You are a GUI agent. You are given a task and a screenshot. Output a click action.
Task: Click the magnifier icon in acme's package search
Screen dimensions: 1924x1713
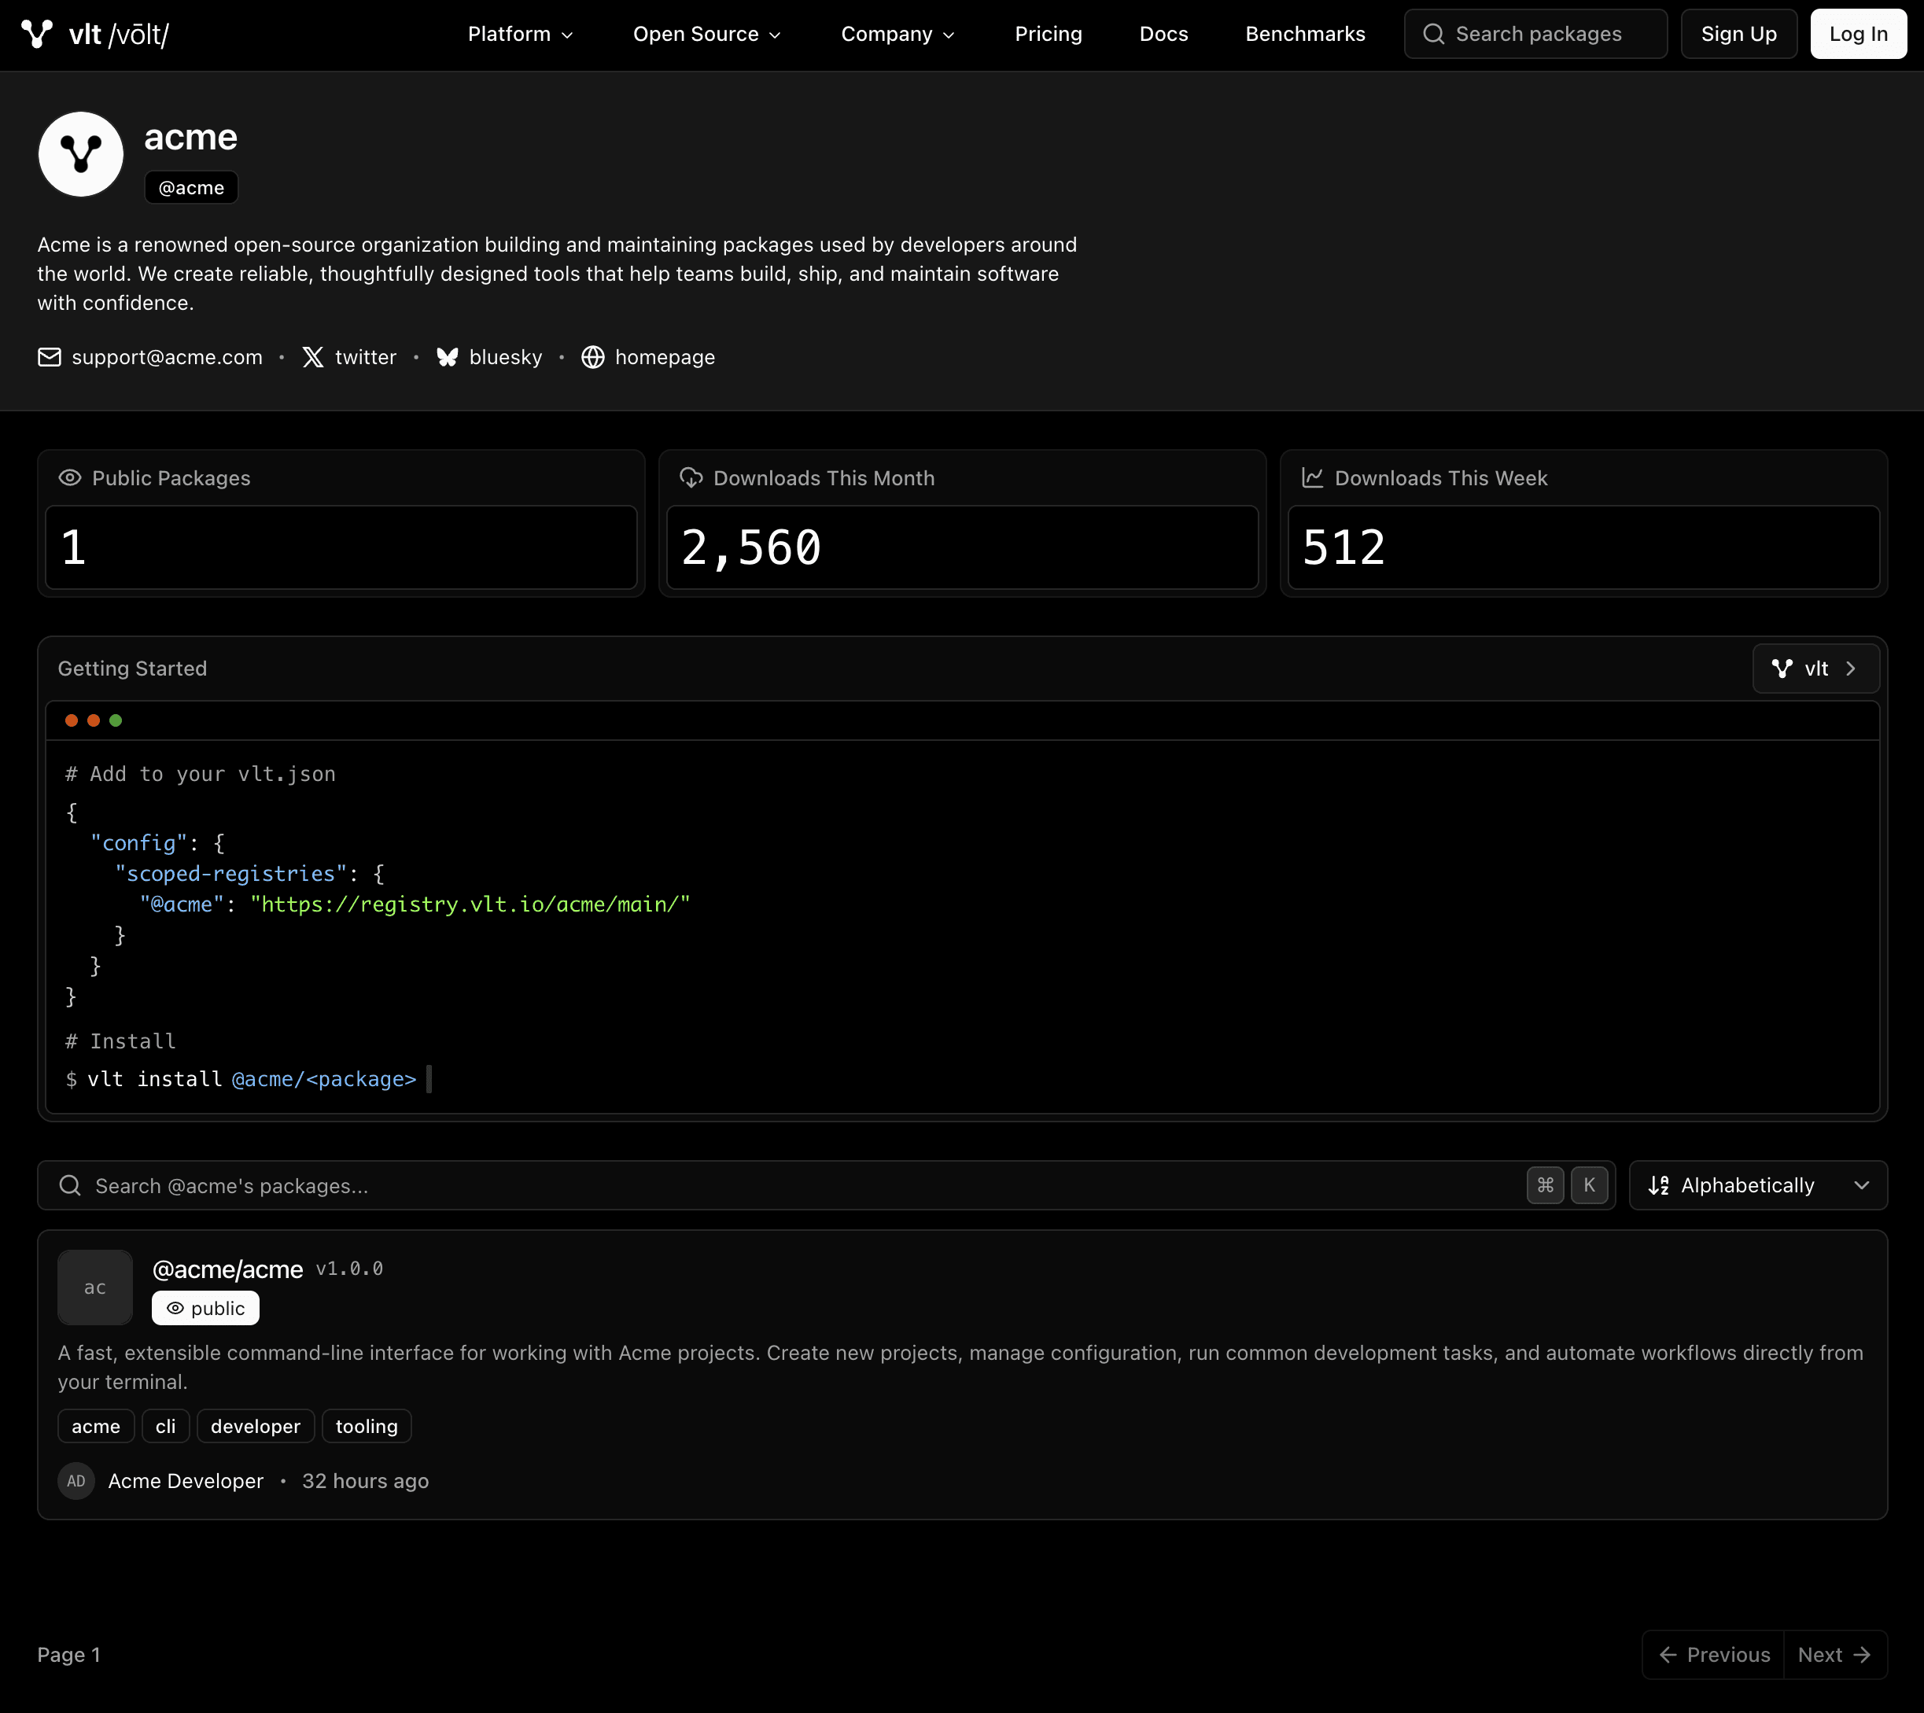70,1186
